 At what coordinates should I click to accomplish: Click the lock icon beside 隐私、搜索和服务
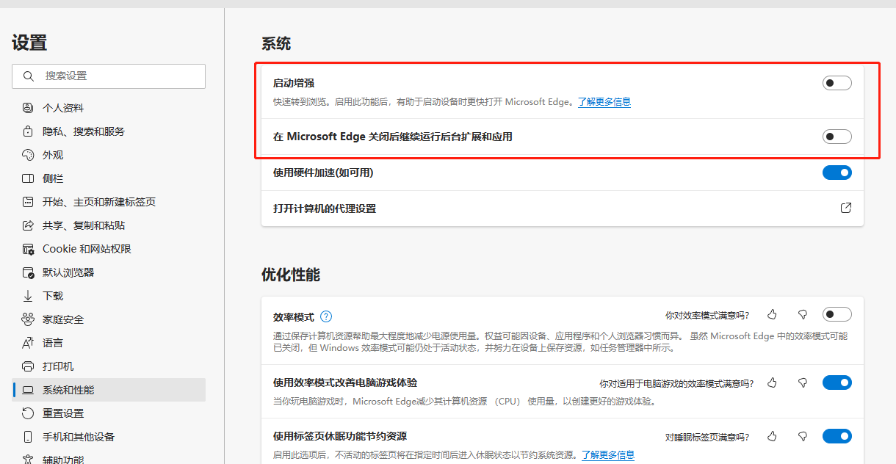28,131
